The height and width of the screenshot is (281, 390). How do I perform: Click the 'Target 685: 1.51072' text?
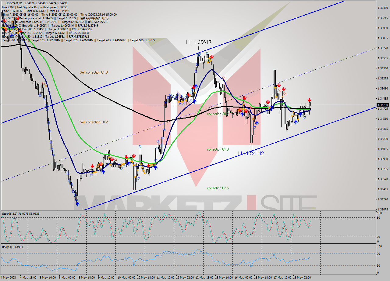click(x=143, y=40)
